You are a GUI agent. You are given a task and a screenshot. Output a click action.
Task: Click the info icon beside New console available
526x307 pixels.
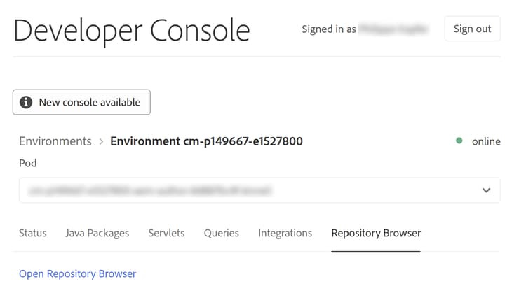pos(26,102)
